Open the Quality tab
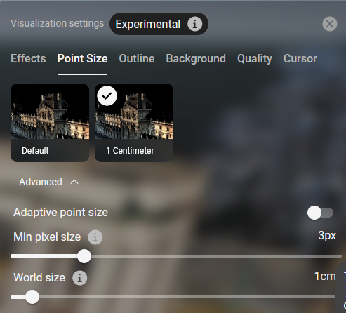The height and width of the screenshot is (313, 346). [x=255, y=58]
